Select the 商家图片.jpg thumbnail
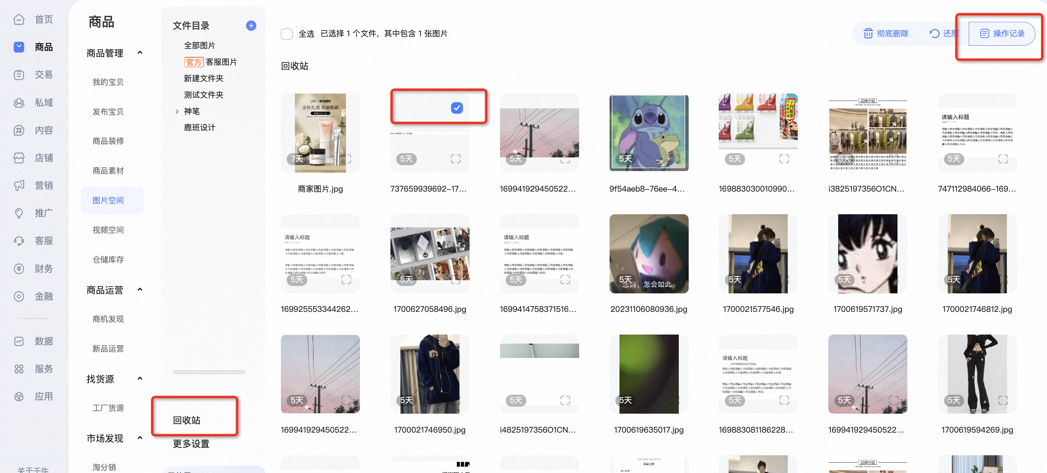 pyautogui.click(x=320, y=133)
